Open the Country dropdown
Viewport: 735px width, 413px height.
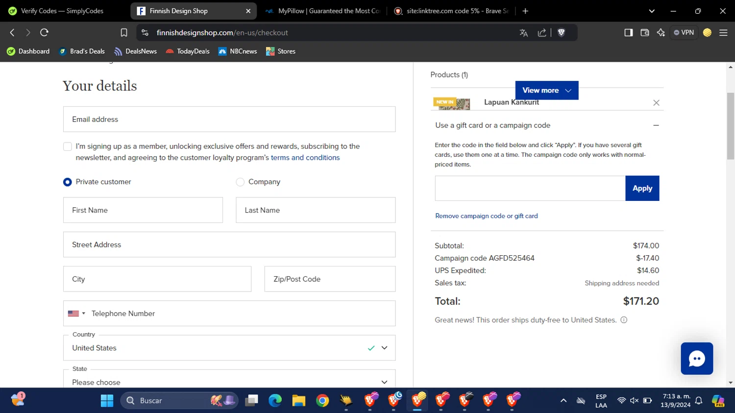pyautogui.click(x=229, y=348)
